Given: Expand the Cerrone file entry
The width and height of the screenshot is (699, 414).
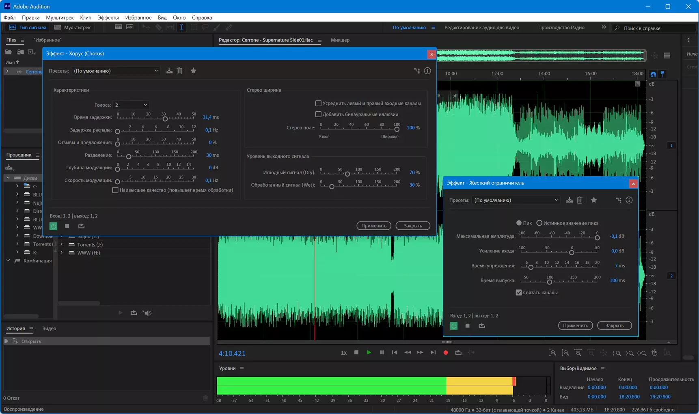Looking at the screenshot, I should point(7,71).
